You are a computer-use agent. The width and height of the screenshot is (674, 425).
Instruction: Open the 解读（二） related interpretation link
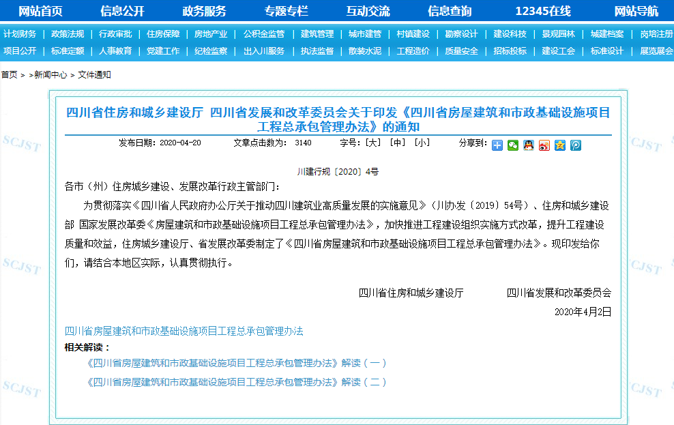(237, 382)
